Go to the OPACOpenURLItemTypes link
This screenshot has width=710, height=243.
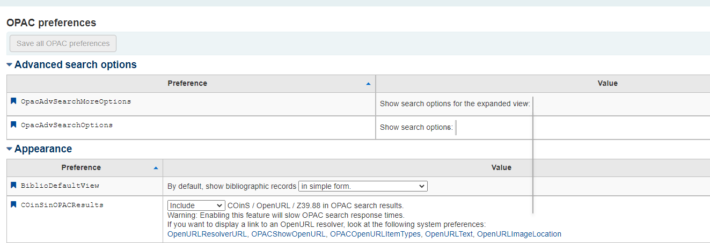pyautogui.click(x=375, y=234)
